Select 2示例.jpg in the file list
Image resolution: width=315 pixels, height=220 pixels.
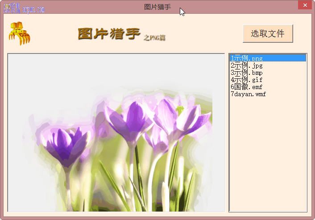[x=268, y=65]
